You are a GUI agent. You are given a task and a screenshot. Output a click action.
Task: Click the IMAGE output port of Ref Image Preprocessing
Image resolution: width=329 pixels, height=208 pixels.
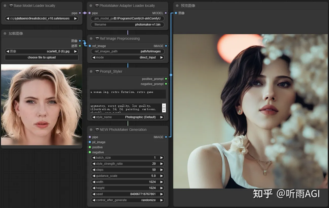tap(166, 46)
